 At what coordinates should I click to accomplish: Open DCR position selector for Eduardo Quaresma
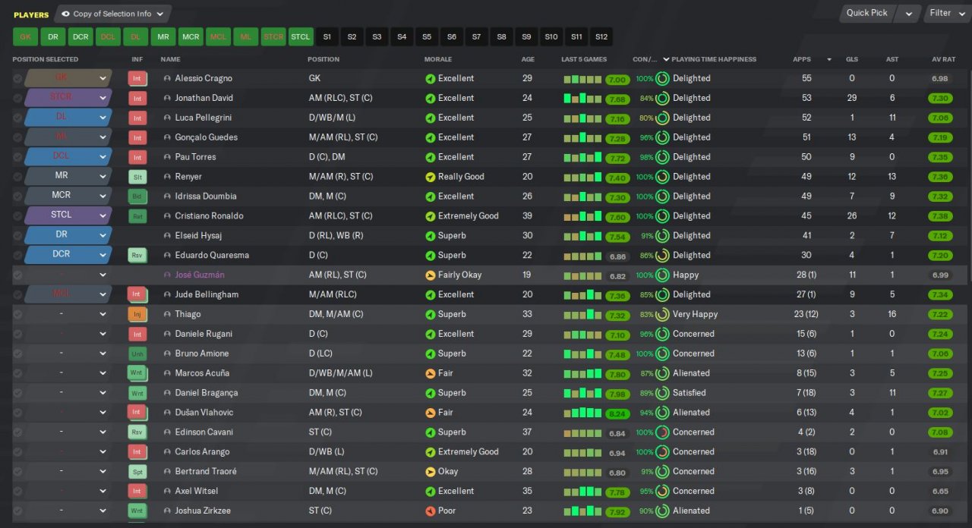(68, 255)
